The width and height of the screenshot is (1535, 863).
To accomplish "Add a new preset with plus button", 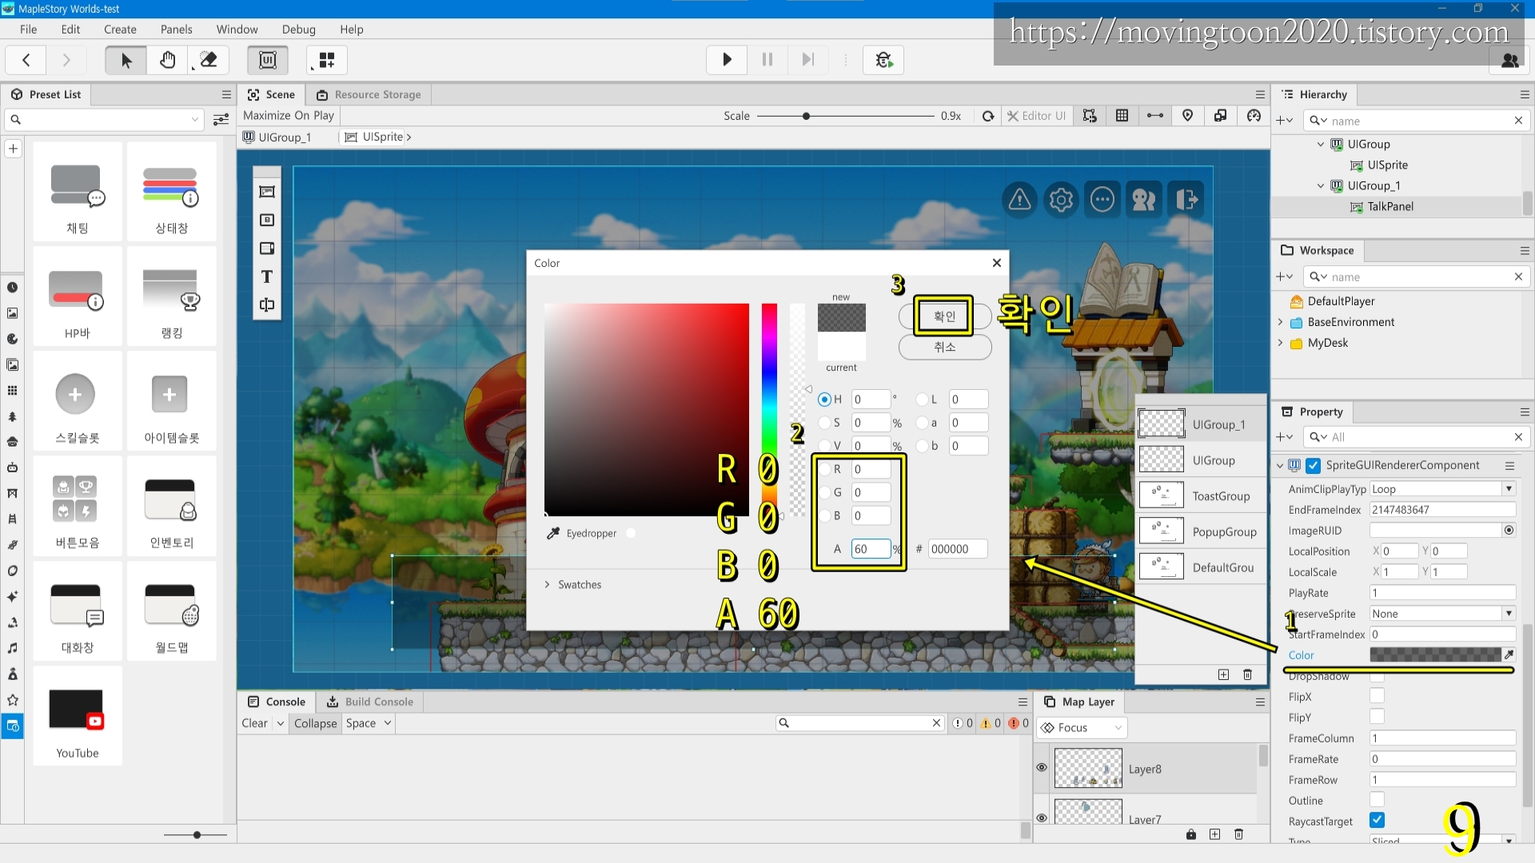I will (x=13, y=149).
